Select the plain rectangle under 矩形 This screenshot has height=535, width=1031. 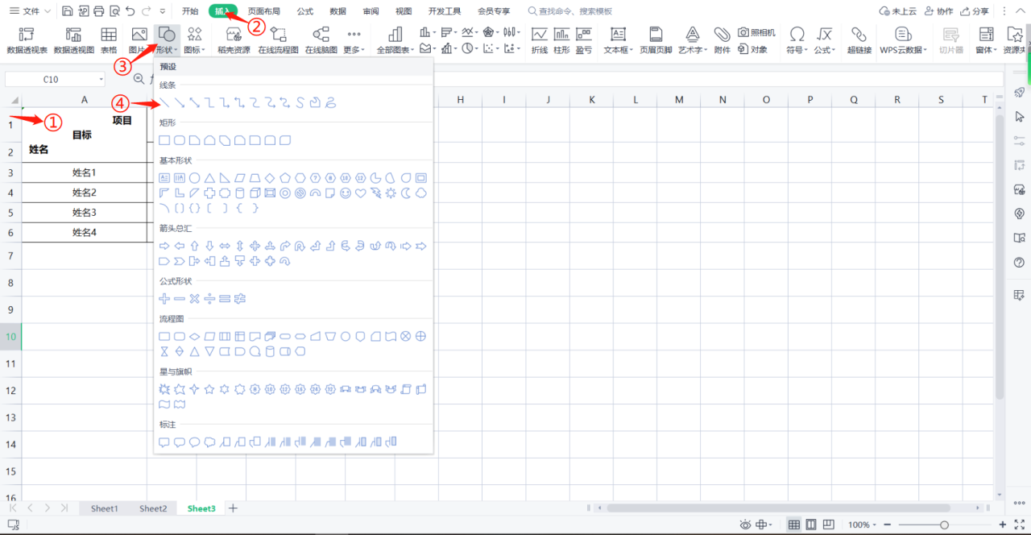coord(164,140)
